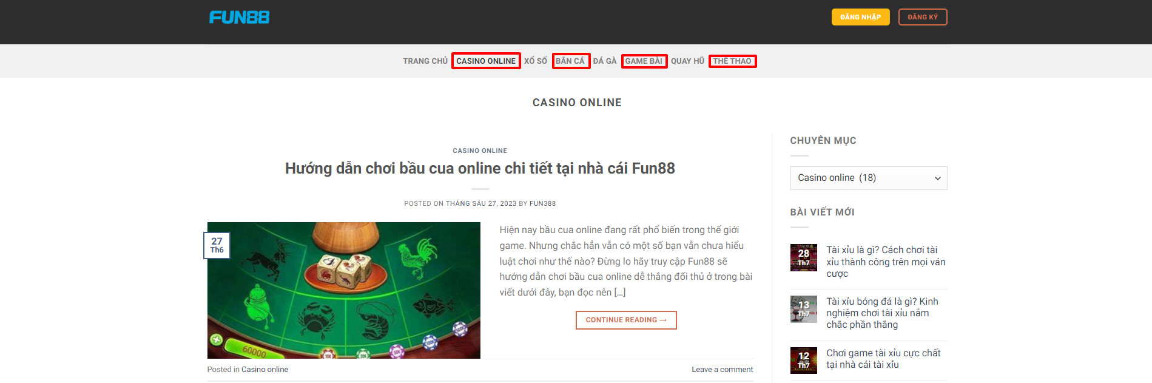Go to the THỂ THAO menu item
1152x383 pixels.
732,61
